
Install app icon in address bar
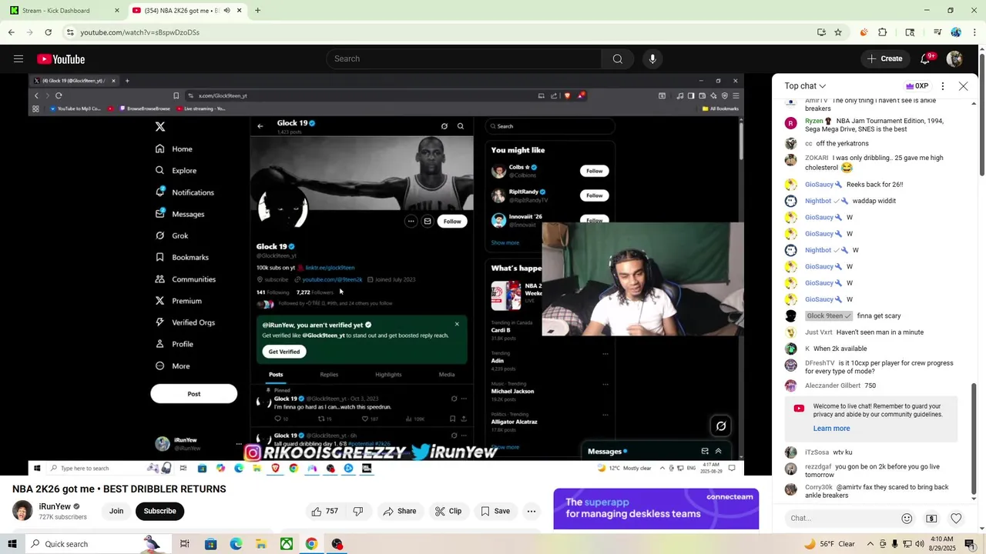821,32
